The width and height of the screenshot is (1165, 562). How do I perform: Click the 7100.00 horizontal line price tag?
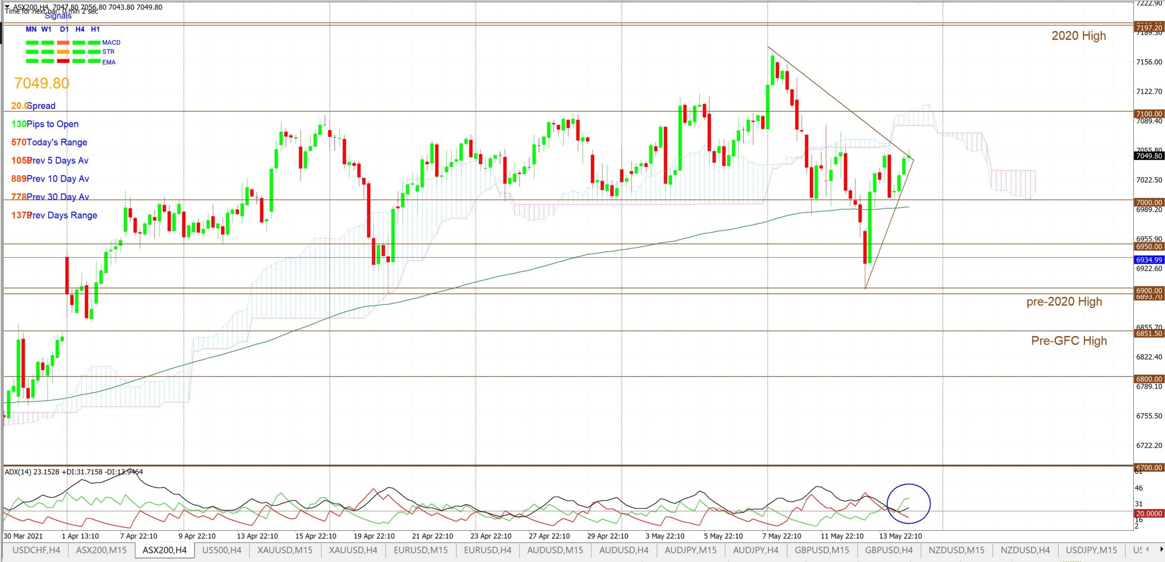point(1149,114)
